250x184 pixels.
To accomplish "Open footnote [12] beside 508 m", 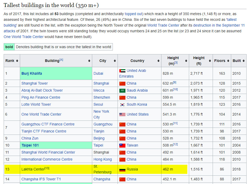I will [x=175, y=144].
